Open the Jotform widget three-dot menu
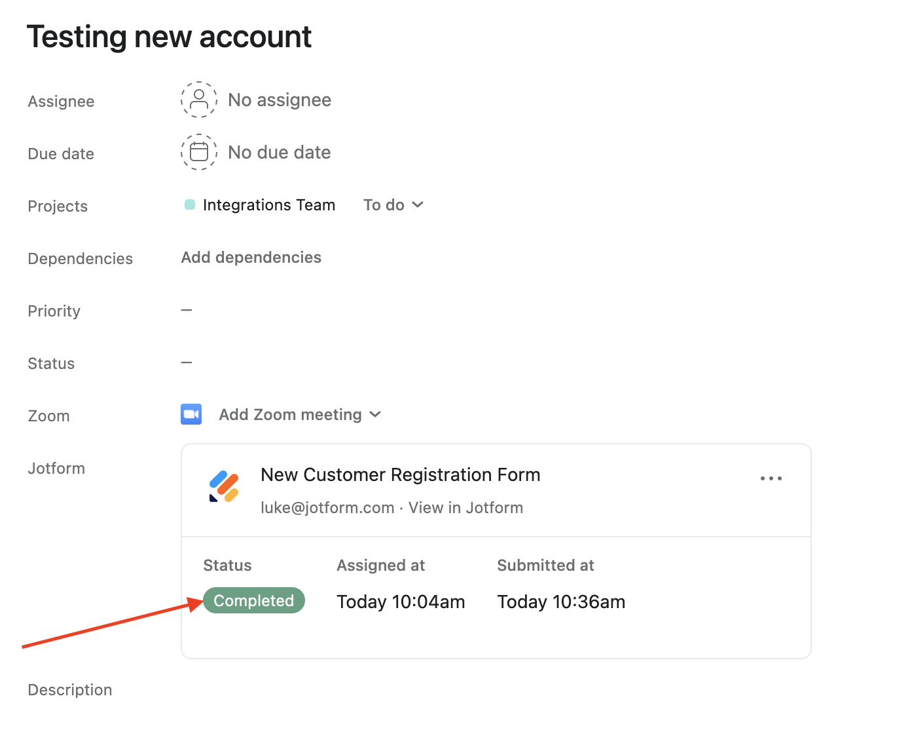The width and height of the screenshot is (910, 730). point(771,478)
